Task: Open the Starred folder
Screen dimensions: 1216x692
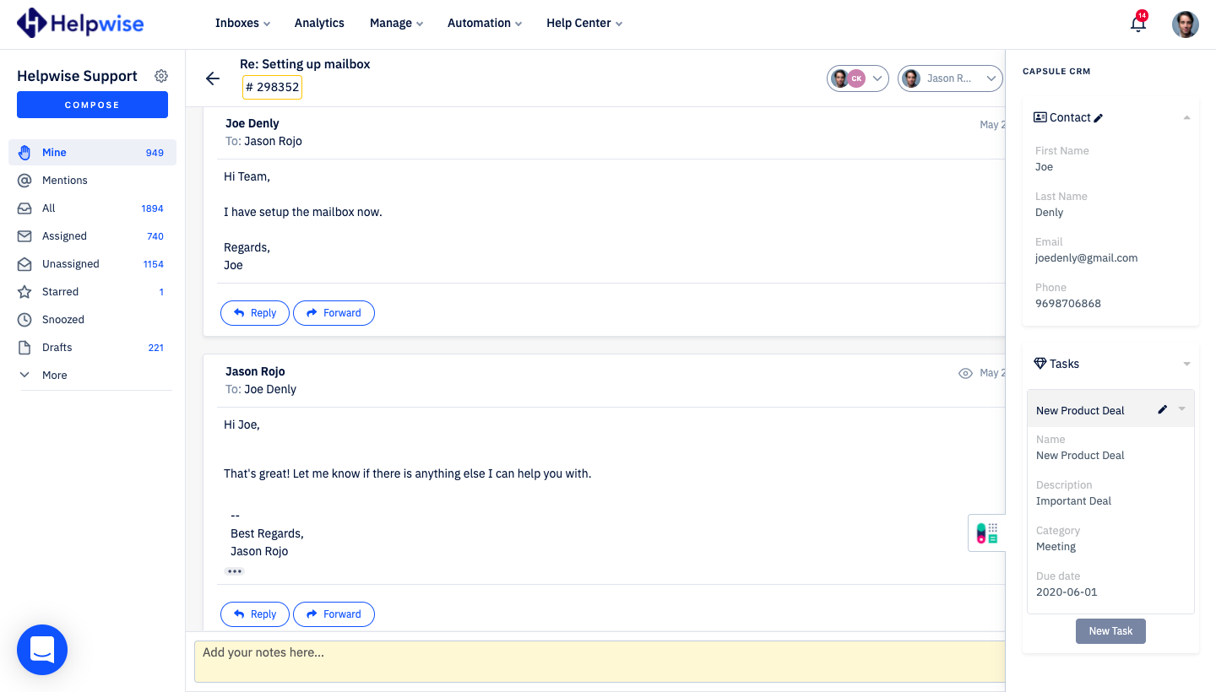Action: coord(92,291)
